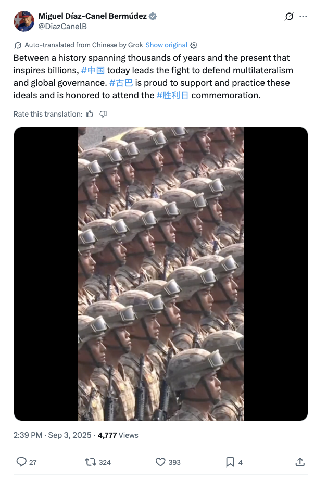Open the Grok icon at top right
Viewport: 327px width, 480px height.
point(289,16)
